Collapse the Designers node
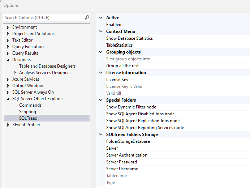250x188 pixels. [8, 60]
